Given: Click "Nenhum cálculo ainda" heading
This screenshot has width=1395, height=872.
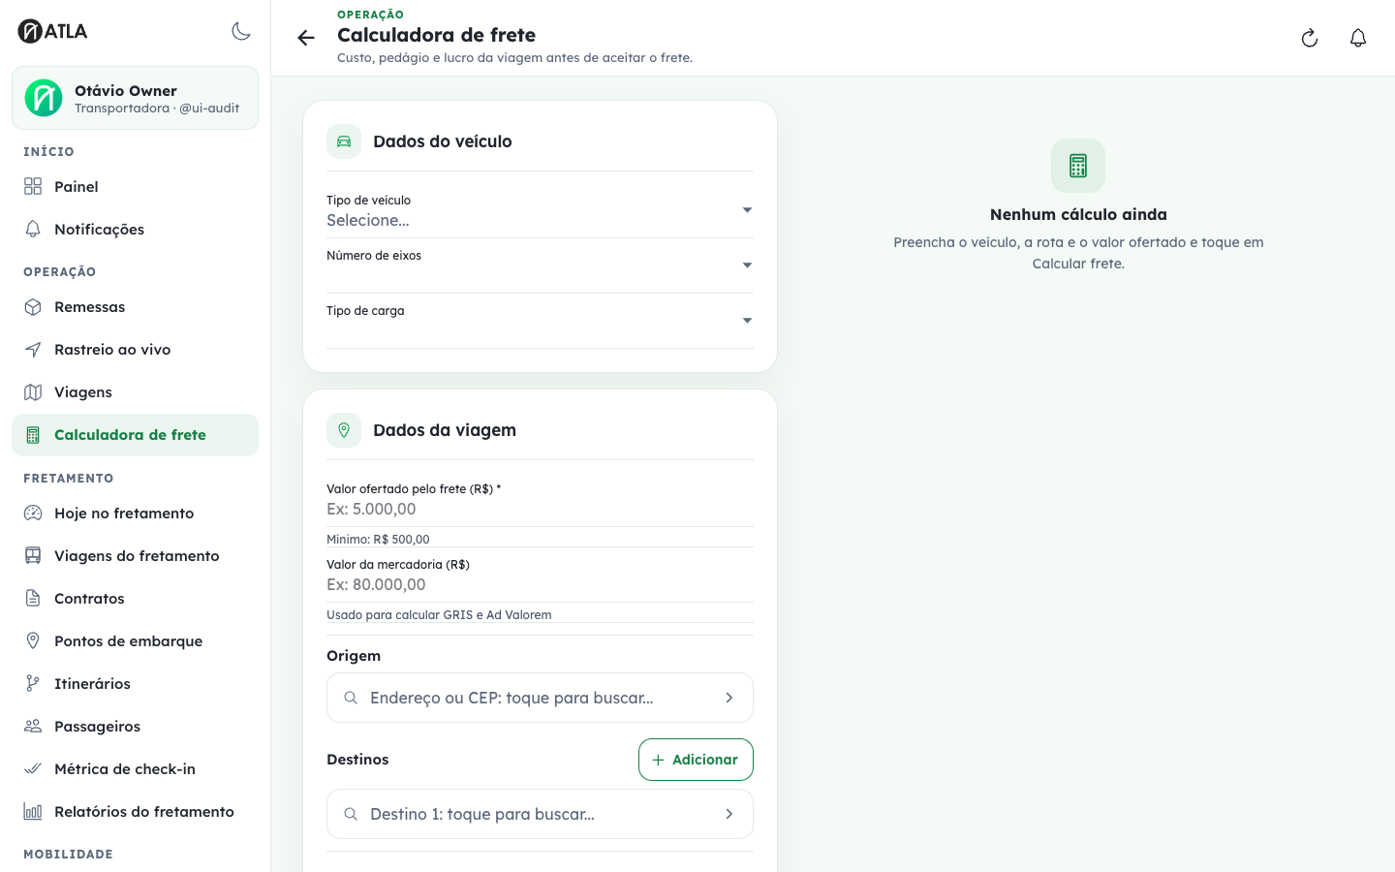Looking at the screenshot, I should (1078, 215).
